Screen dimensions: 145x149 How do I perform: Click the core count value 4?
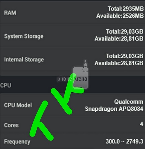142,124
